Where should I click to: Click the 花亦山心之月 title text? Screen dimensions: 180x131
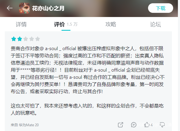(x=48, y=8)
